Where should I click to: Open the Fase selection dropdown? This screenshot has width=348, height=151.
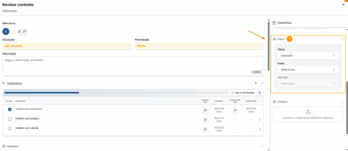[308, 69]
